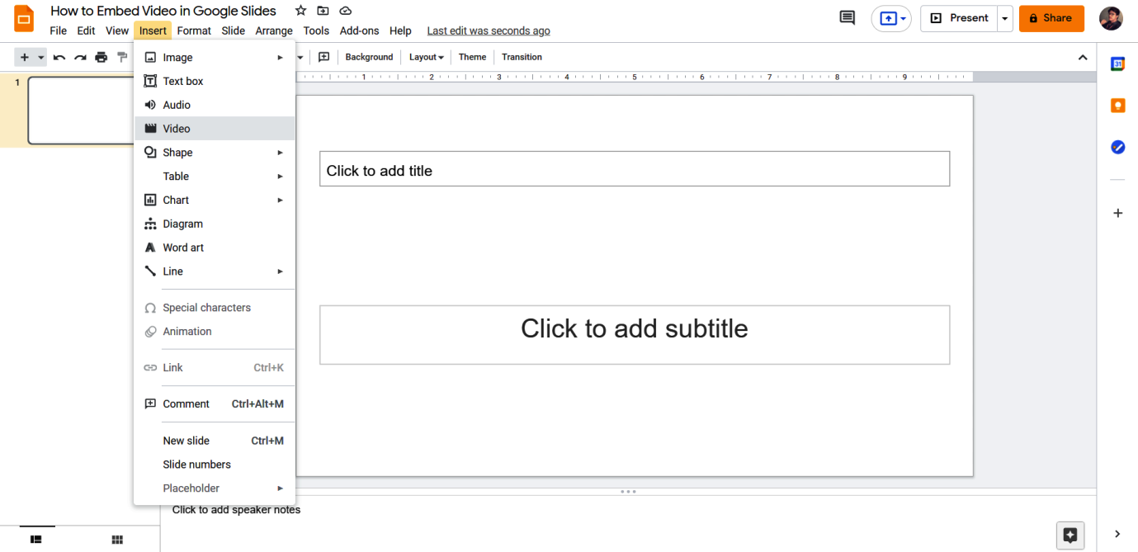Open Google Keep side panel
The height and width of the screenshot is (552, 1138).
[x=1117, y=106]
